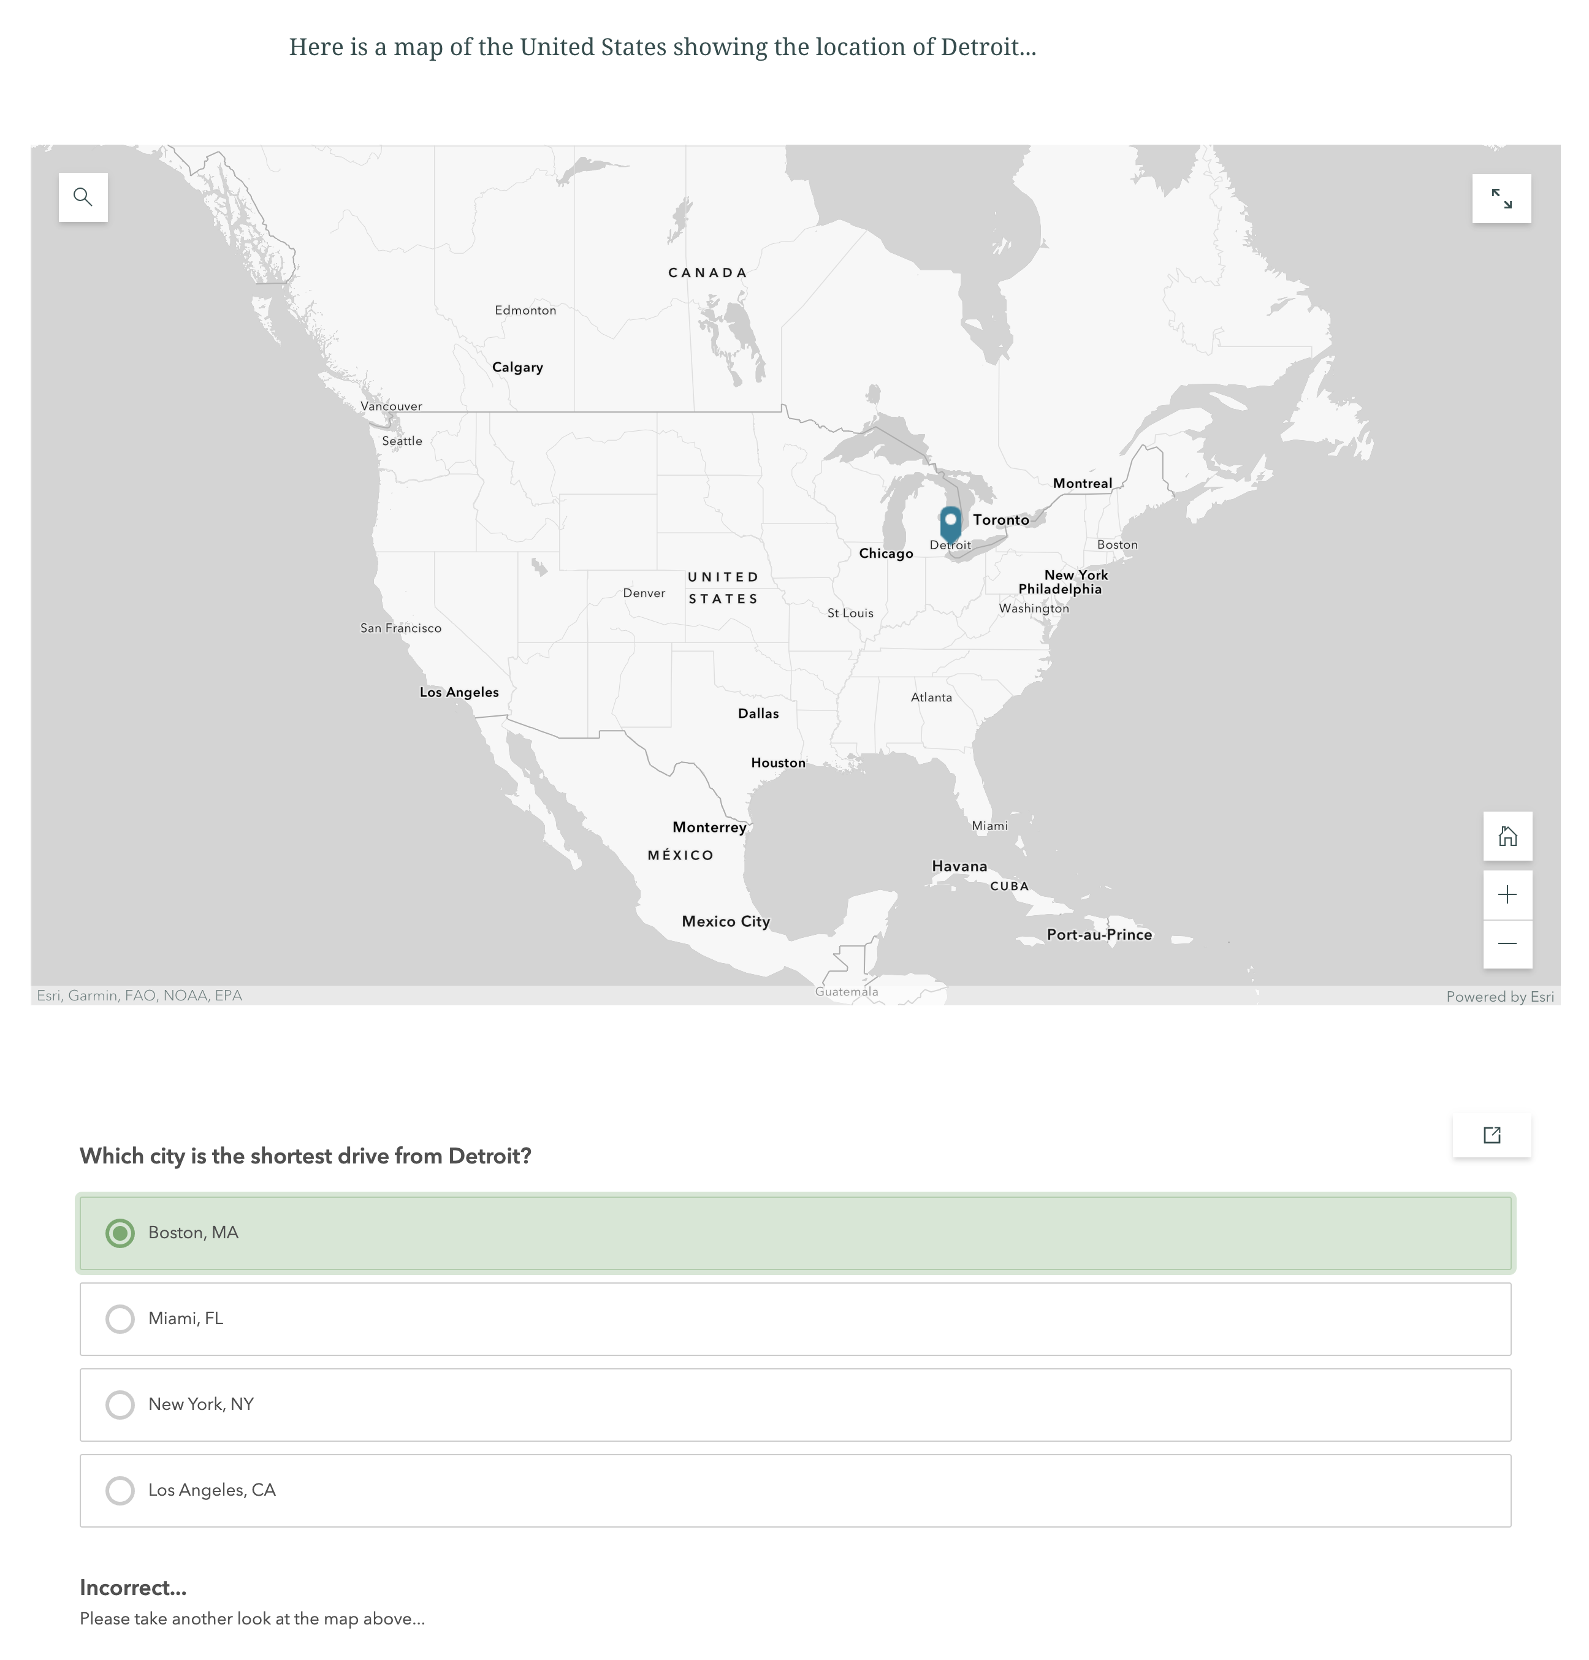The image size is (1589, 1660).
Task: Click the New York map label
Action: (x=1076, y=575)
